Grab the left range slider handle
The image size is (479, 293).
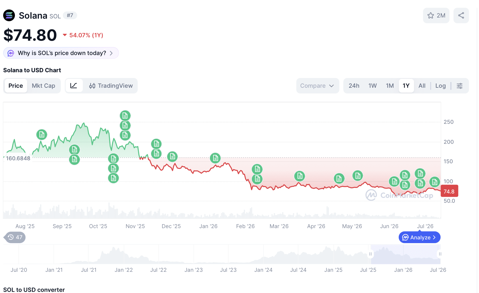pos(370,254)
